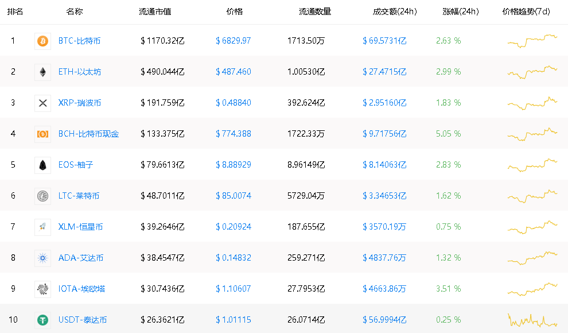Image resolution: width=568 pixels, height=333 pixels.
Task: Open the ETH-以太坊 link
Action: (x=80, y=72)
